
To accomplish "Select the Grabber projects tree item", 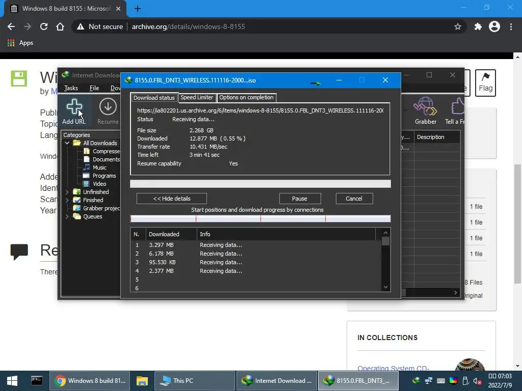I will coord(96,208).
